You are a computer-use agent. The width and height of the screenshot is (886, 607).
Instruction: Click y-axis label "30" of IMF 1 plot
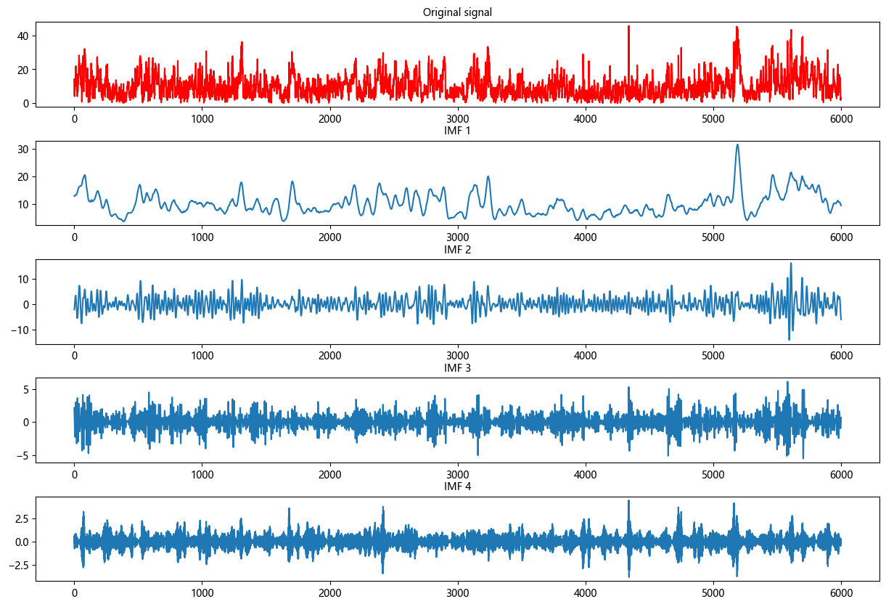[22, 149]
